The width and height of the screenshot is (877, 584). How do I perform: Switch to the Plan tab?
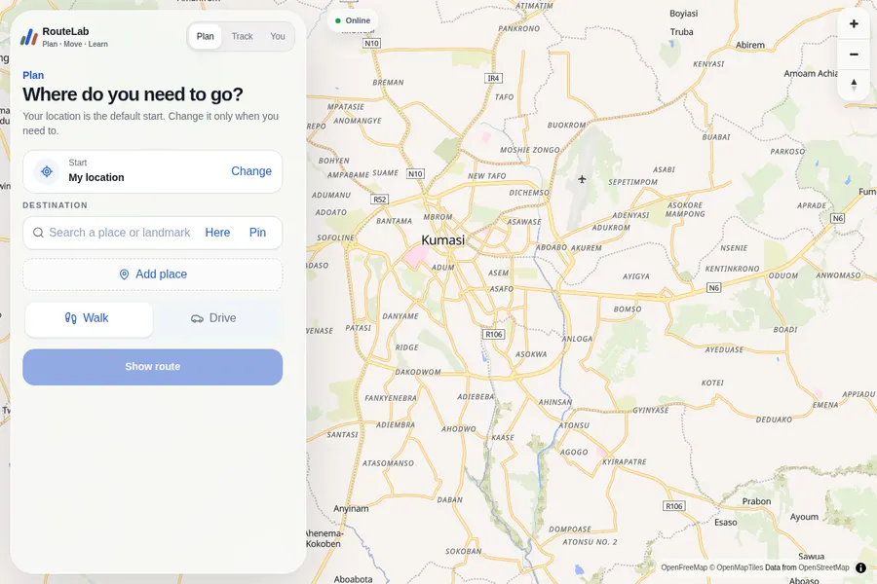tap(206, 36)
